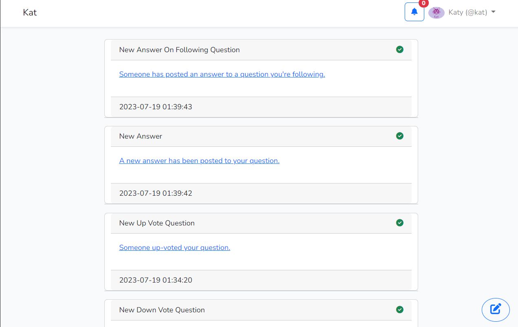The image size is (518, 327).
Task: Click the New Up Vote Question header
Action: [x=157, y=223]
